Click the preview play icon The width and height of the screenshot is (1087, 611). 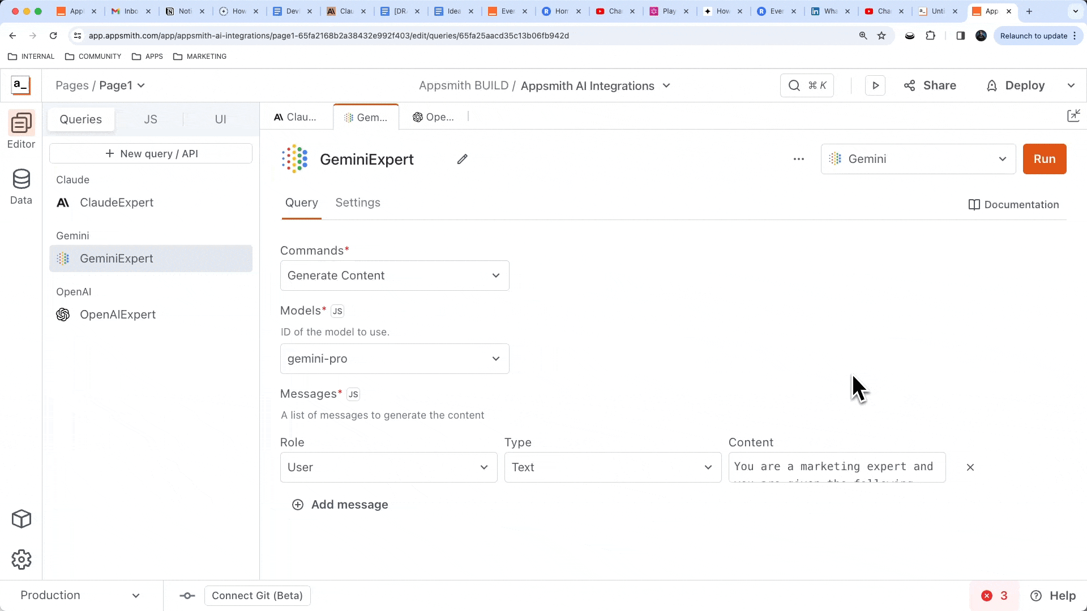(x=875, y=85)
